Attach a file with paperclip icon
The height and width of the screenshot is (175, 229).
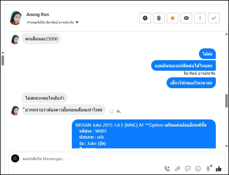pyautogui.click(x=177, y=169)
